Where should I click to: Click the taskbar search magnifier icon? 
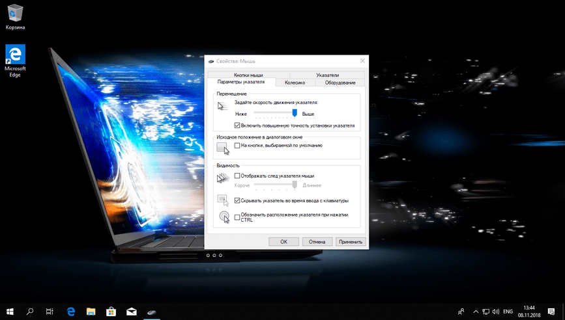click(x=30, y=312)
